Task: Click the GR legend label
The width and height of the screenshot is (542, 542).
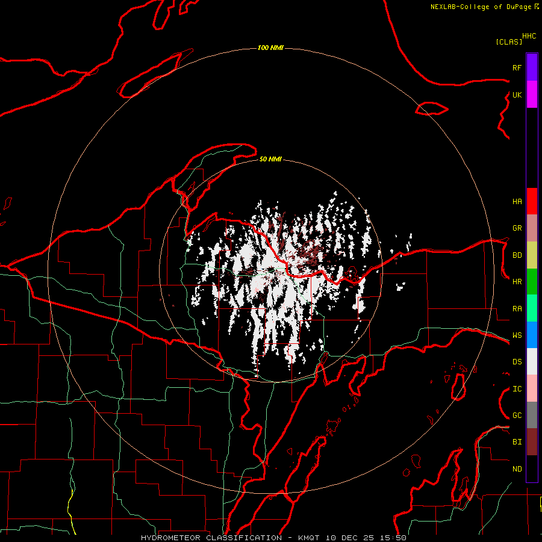Action: click(x=517, y=228)
